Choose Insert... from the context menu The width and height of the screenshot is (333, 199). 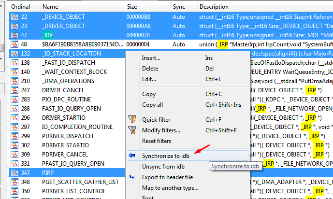151,58
